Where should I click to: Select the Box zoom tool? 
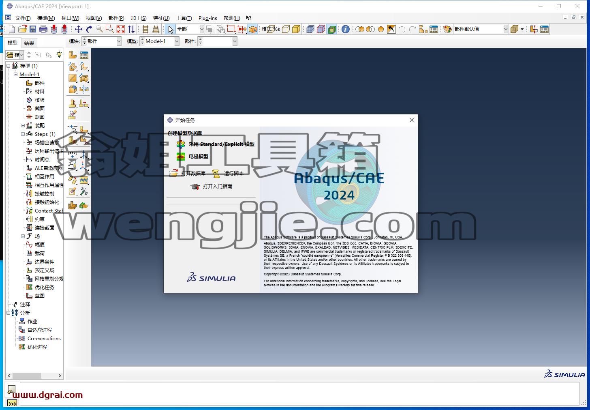[x=110, y=29]
